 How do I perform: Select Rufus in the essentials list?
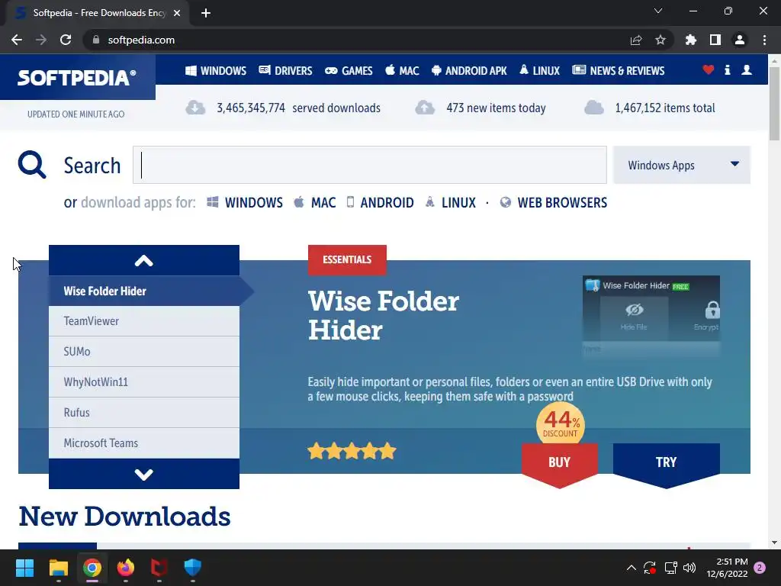[144, 413]
